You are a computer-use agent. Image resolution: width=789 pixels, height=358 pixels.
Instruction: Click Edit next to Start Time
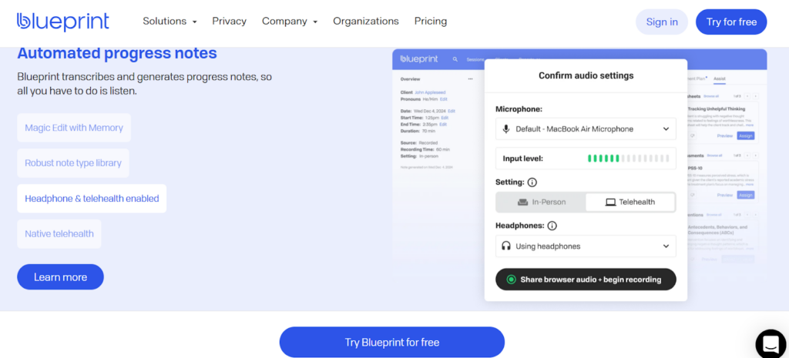pyautogui.click(x=445, y=118)
